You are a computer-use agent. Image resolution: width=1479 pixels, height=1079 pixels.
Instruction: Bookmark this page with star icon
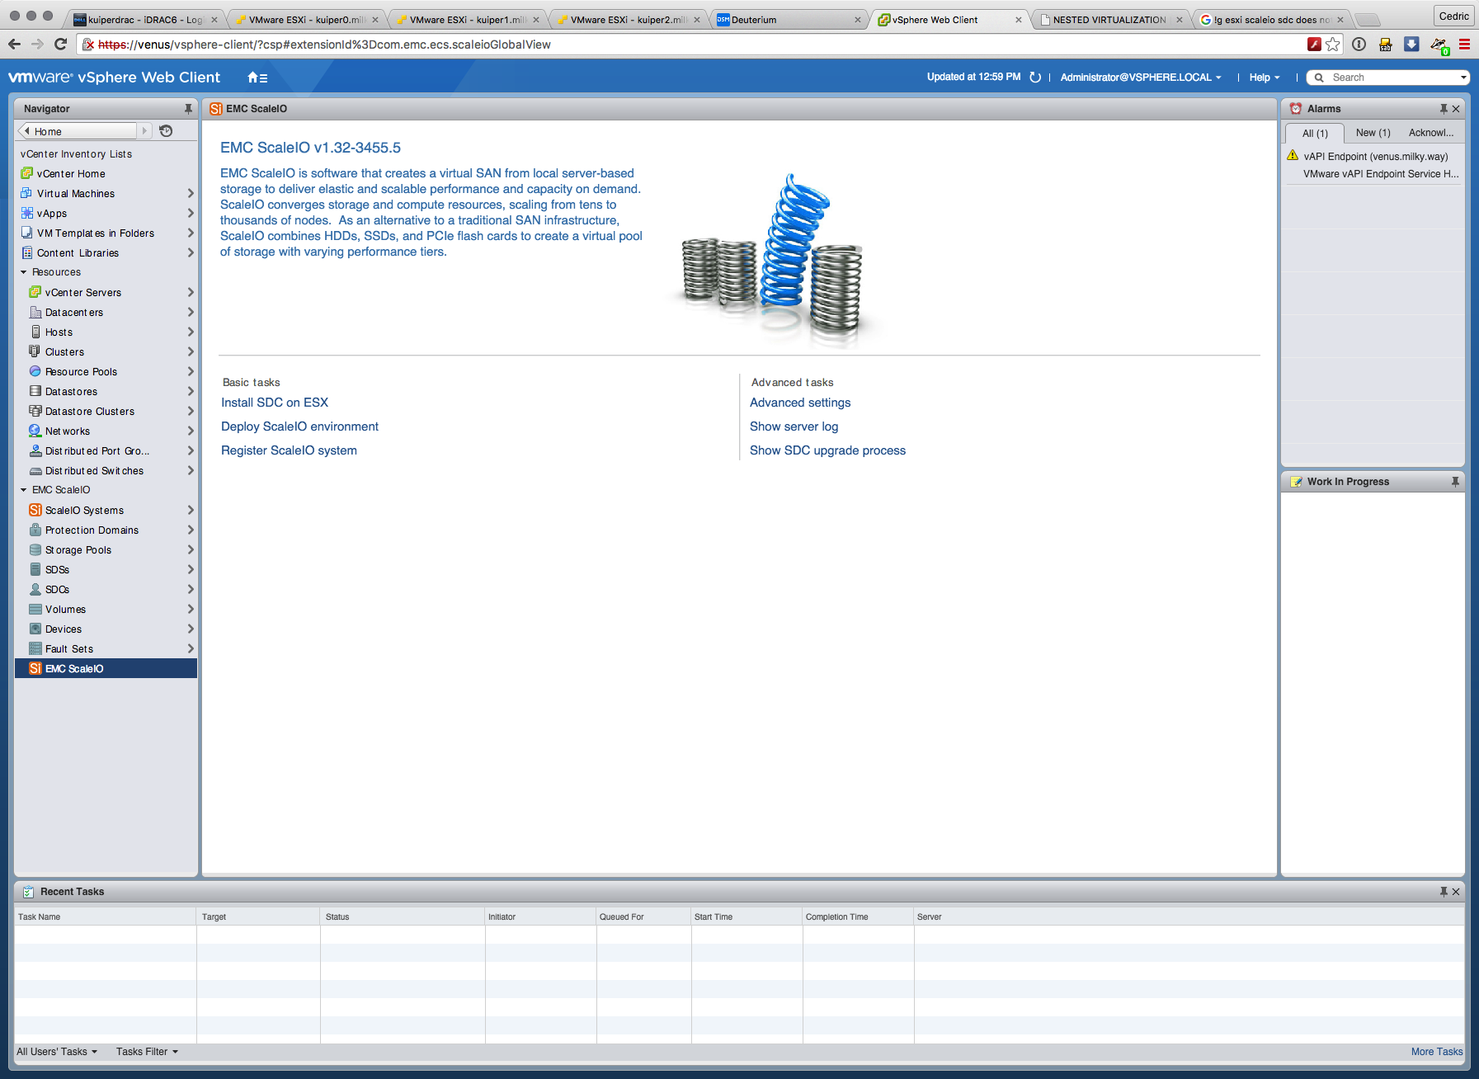(1333, 45)
